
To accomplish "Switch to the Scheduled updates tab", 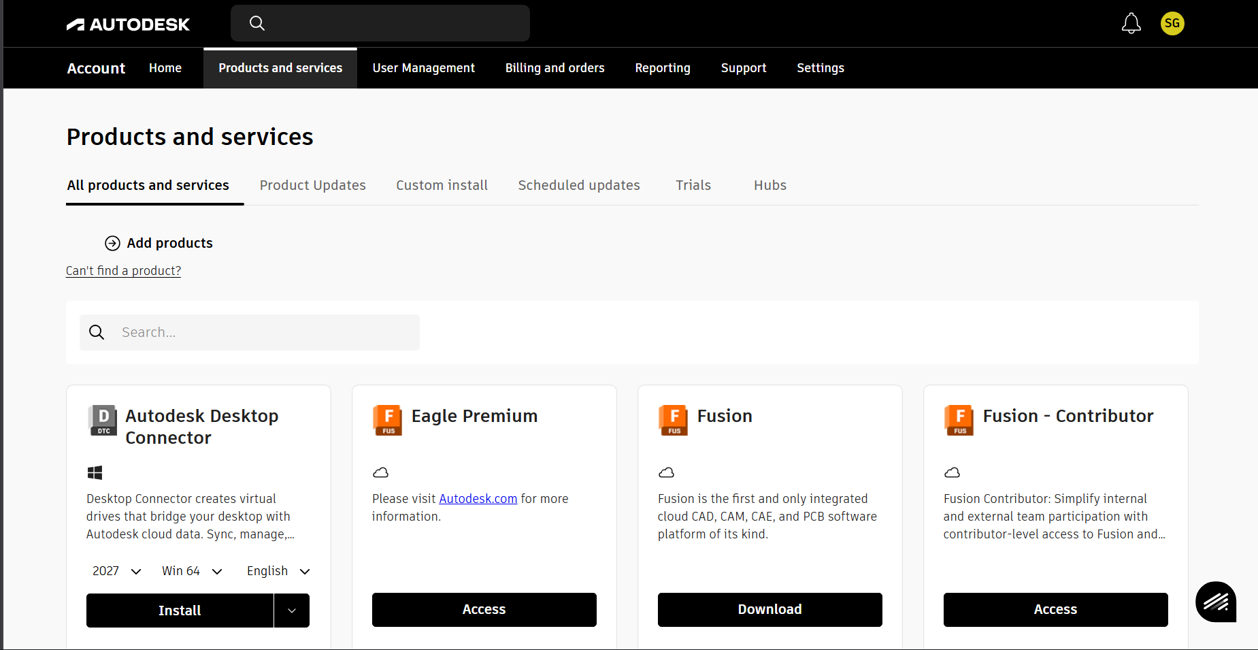I will coord(579,185).
